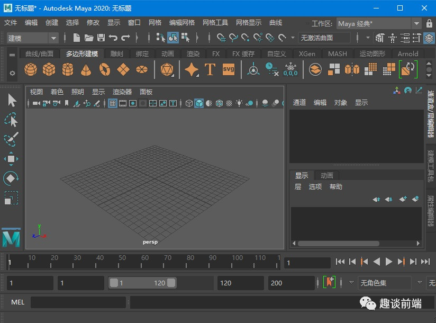
Task: Toggle the film gate display button
Action: [123, 103]
